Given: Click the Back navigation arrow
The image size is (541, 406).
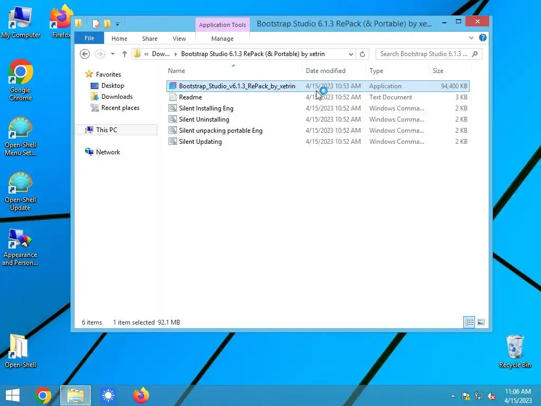Looking at the screenshot, I should pos(85,54).
